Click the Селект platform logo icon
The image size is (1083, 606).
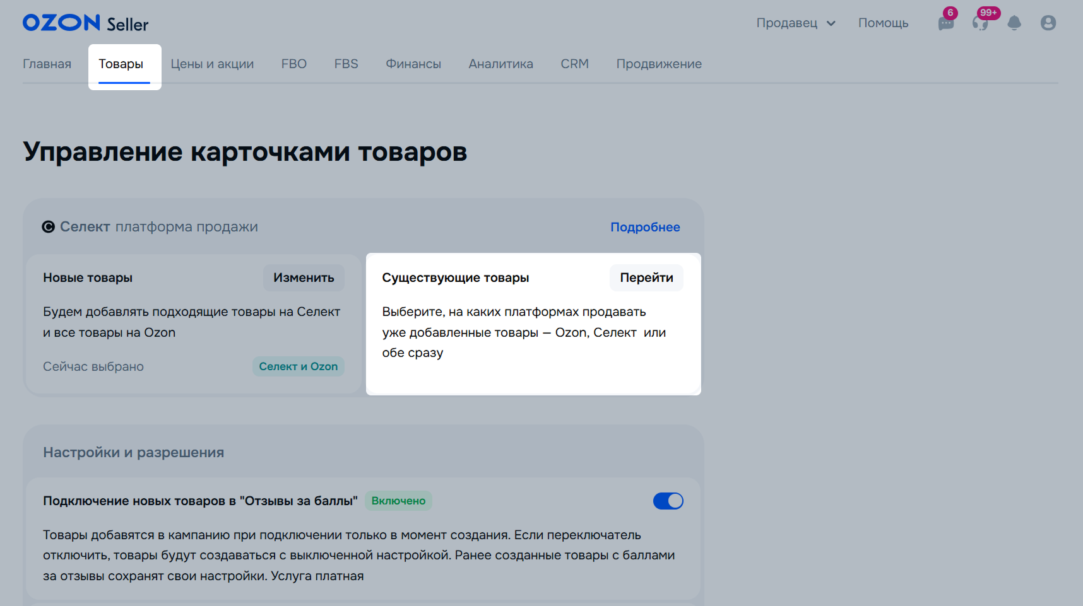[x=49, y=227]
